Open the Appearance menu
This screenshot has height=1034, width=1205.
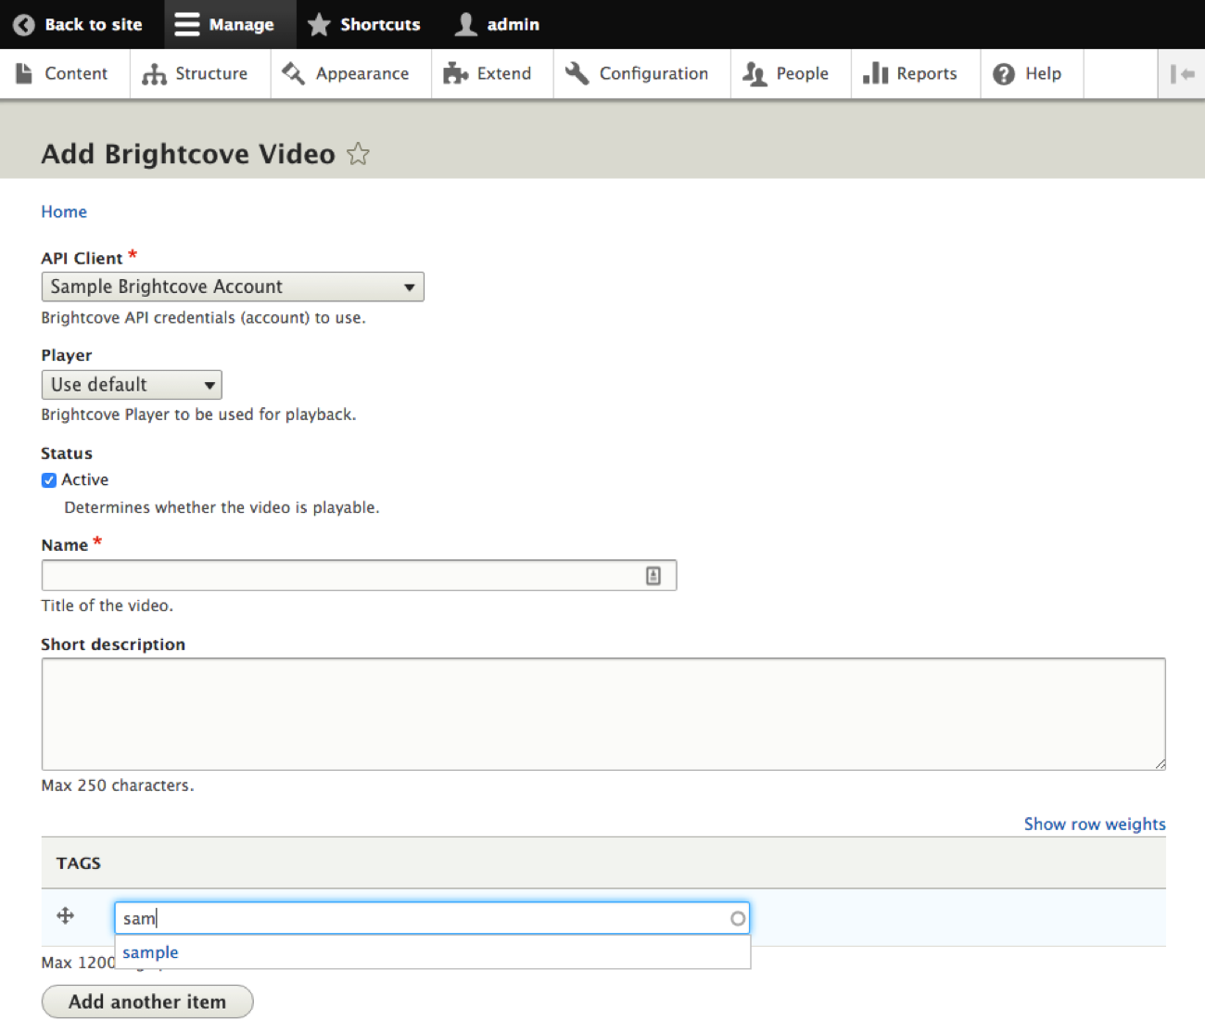pyautogui.click(x=362, y=74)
